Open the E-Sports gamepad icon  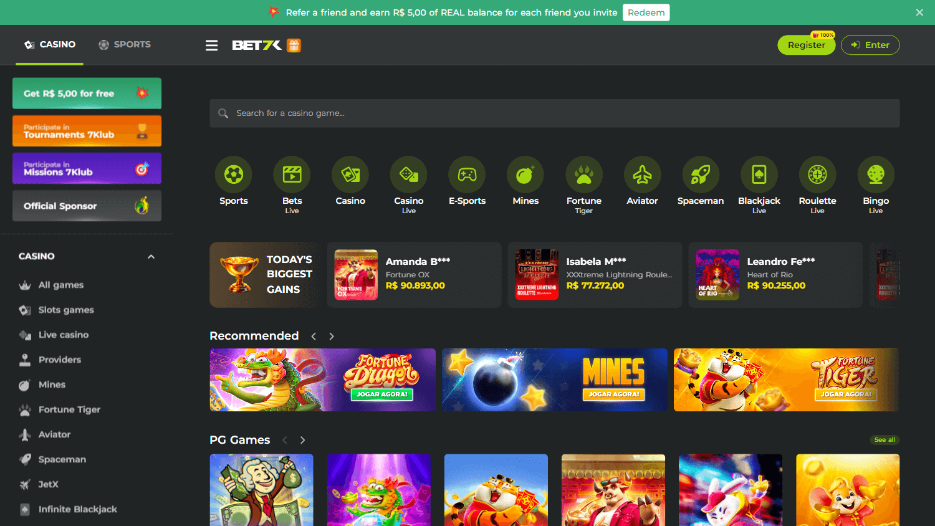(x=467, y=175)
